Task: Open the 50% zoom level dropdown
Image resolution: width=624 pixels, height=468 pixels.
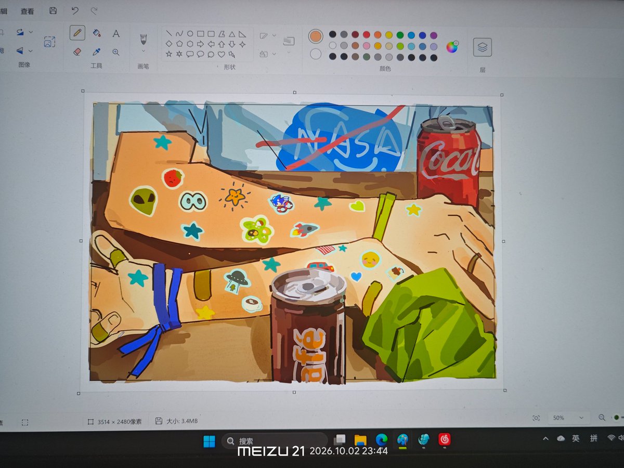Action: pyautogui.click(x=569, y=418)
